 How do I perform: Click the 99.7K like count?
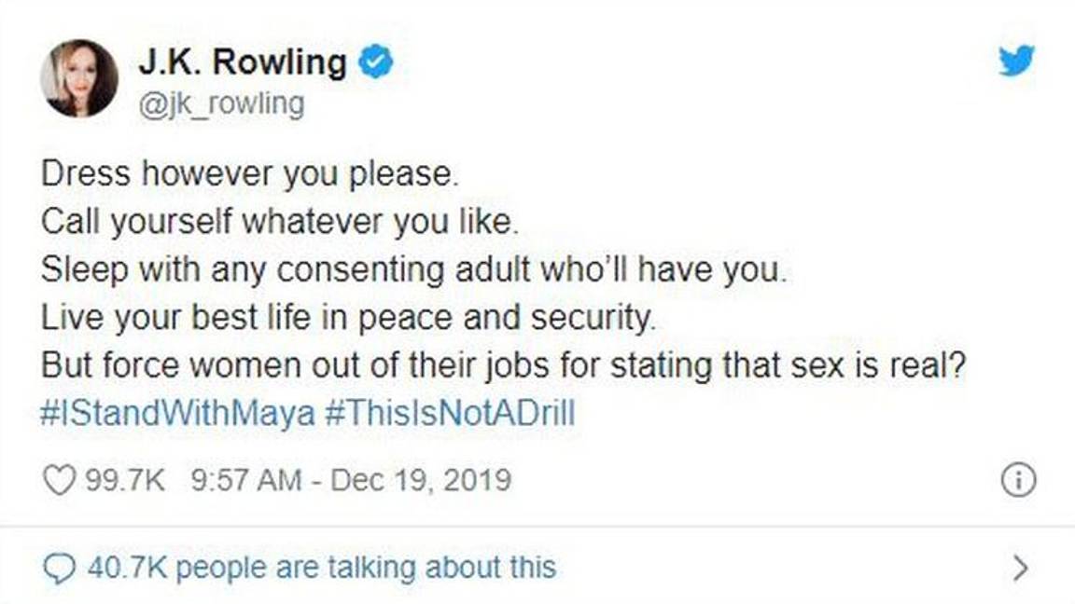click(125, 480)
